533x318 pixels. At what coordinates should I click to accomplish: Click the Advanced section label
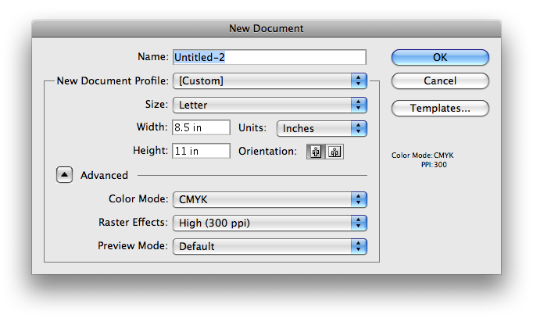[x=105, y=175]
